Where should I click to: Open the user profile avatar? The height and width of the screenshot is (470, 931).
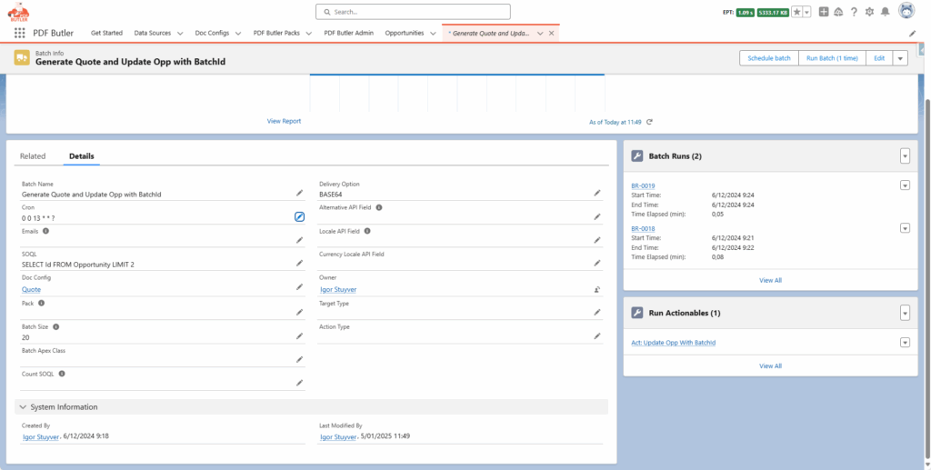point(906,11)
